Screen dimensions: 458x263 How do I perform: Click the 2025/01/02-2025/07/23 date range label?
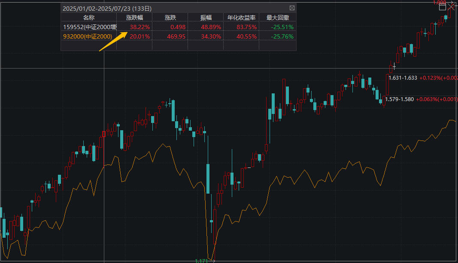108,8
